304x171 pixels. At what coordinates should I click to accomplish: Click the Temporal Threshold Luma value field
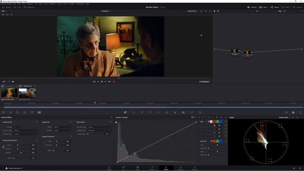tap(33, 145)
